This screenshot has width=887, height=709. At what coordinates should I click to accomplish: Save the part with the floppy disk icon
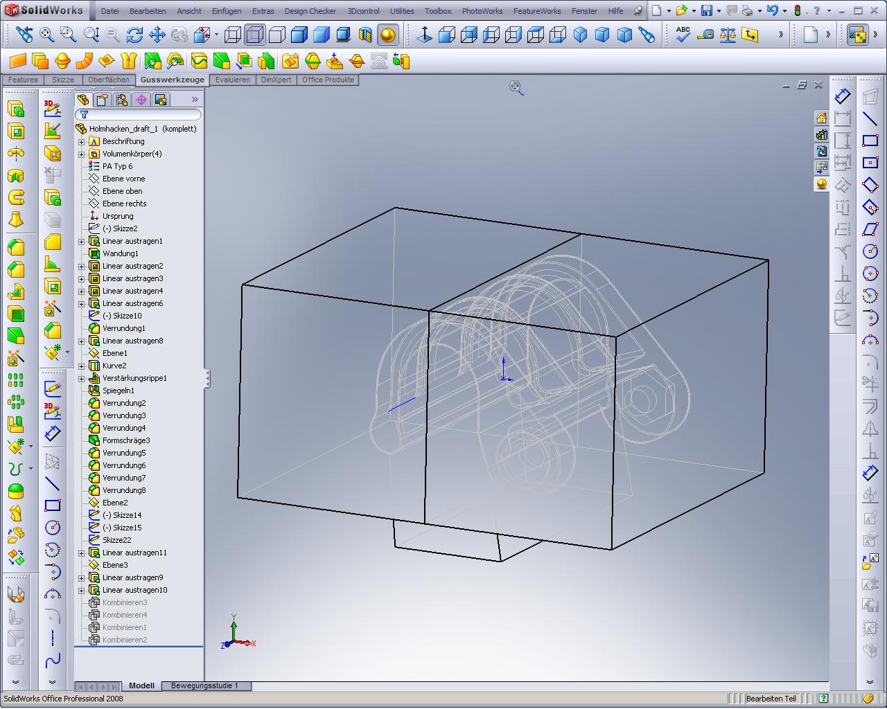point(707,10)
